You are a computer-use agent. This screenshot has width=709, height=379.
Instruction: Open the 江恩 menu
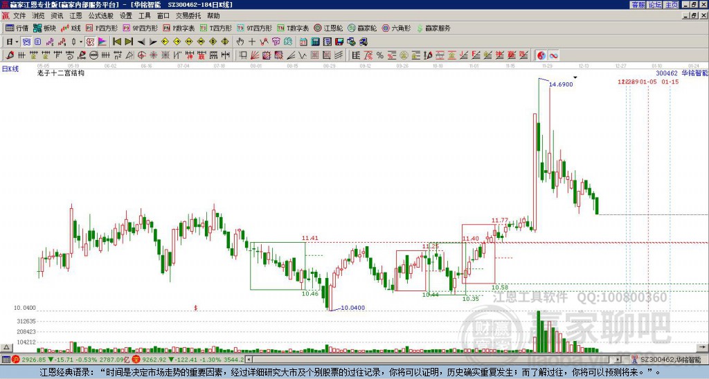pos(75,16)
